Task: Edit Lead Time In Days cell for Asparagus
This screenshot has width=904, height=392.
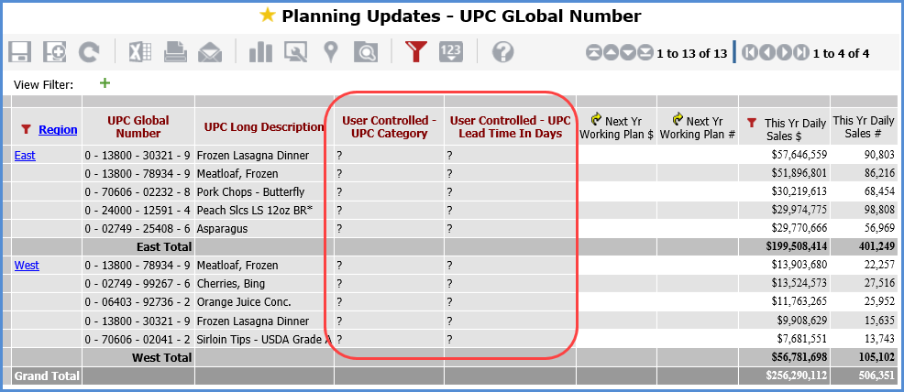Action: 509,229
